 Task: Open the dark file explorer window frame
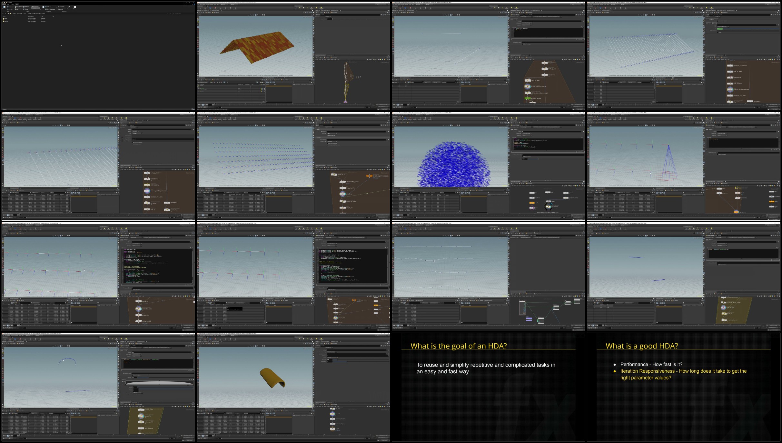tap(98, 56)
